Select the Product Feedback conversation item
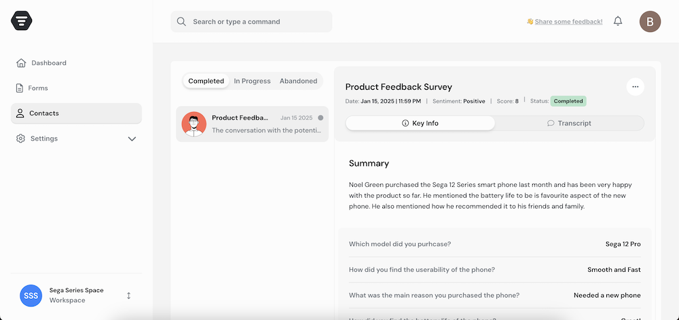The width and height of the screenshot is (679, 320). [252, 124]
